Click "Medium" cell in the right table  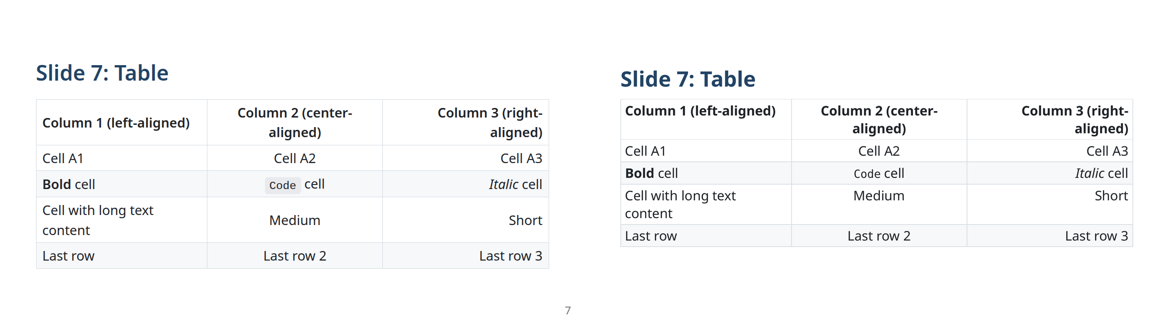click(x=879, y=196)
